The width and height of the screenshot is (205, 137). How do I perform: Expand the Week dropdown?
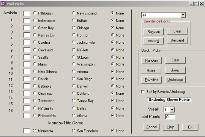[172, 110]
